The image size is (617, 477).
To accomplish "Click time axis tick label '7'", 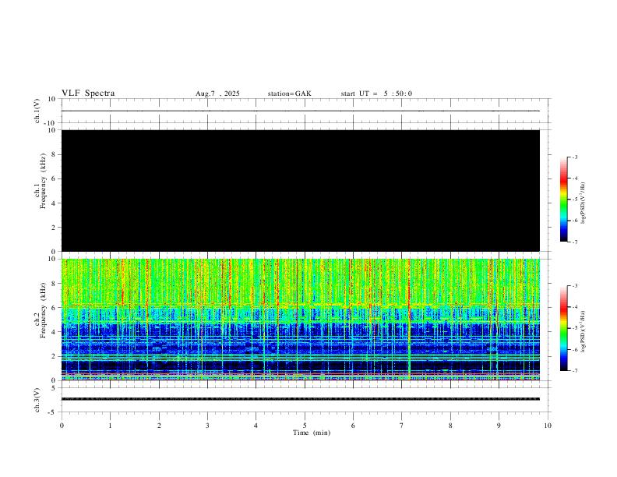I will point(402,426).
